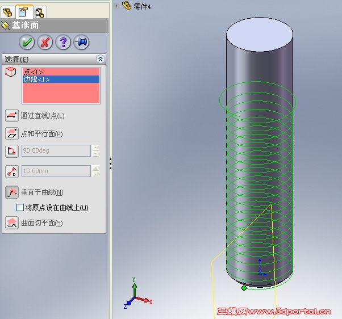The image size is (342, 319).
Task: Increase the distance value with up arrow
Action: point(96,168)
